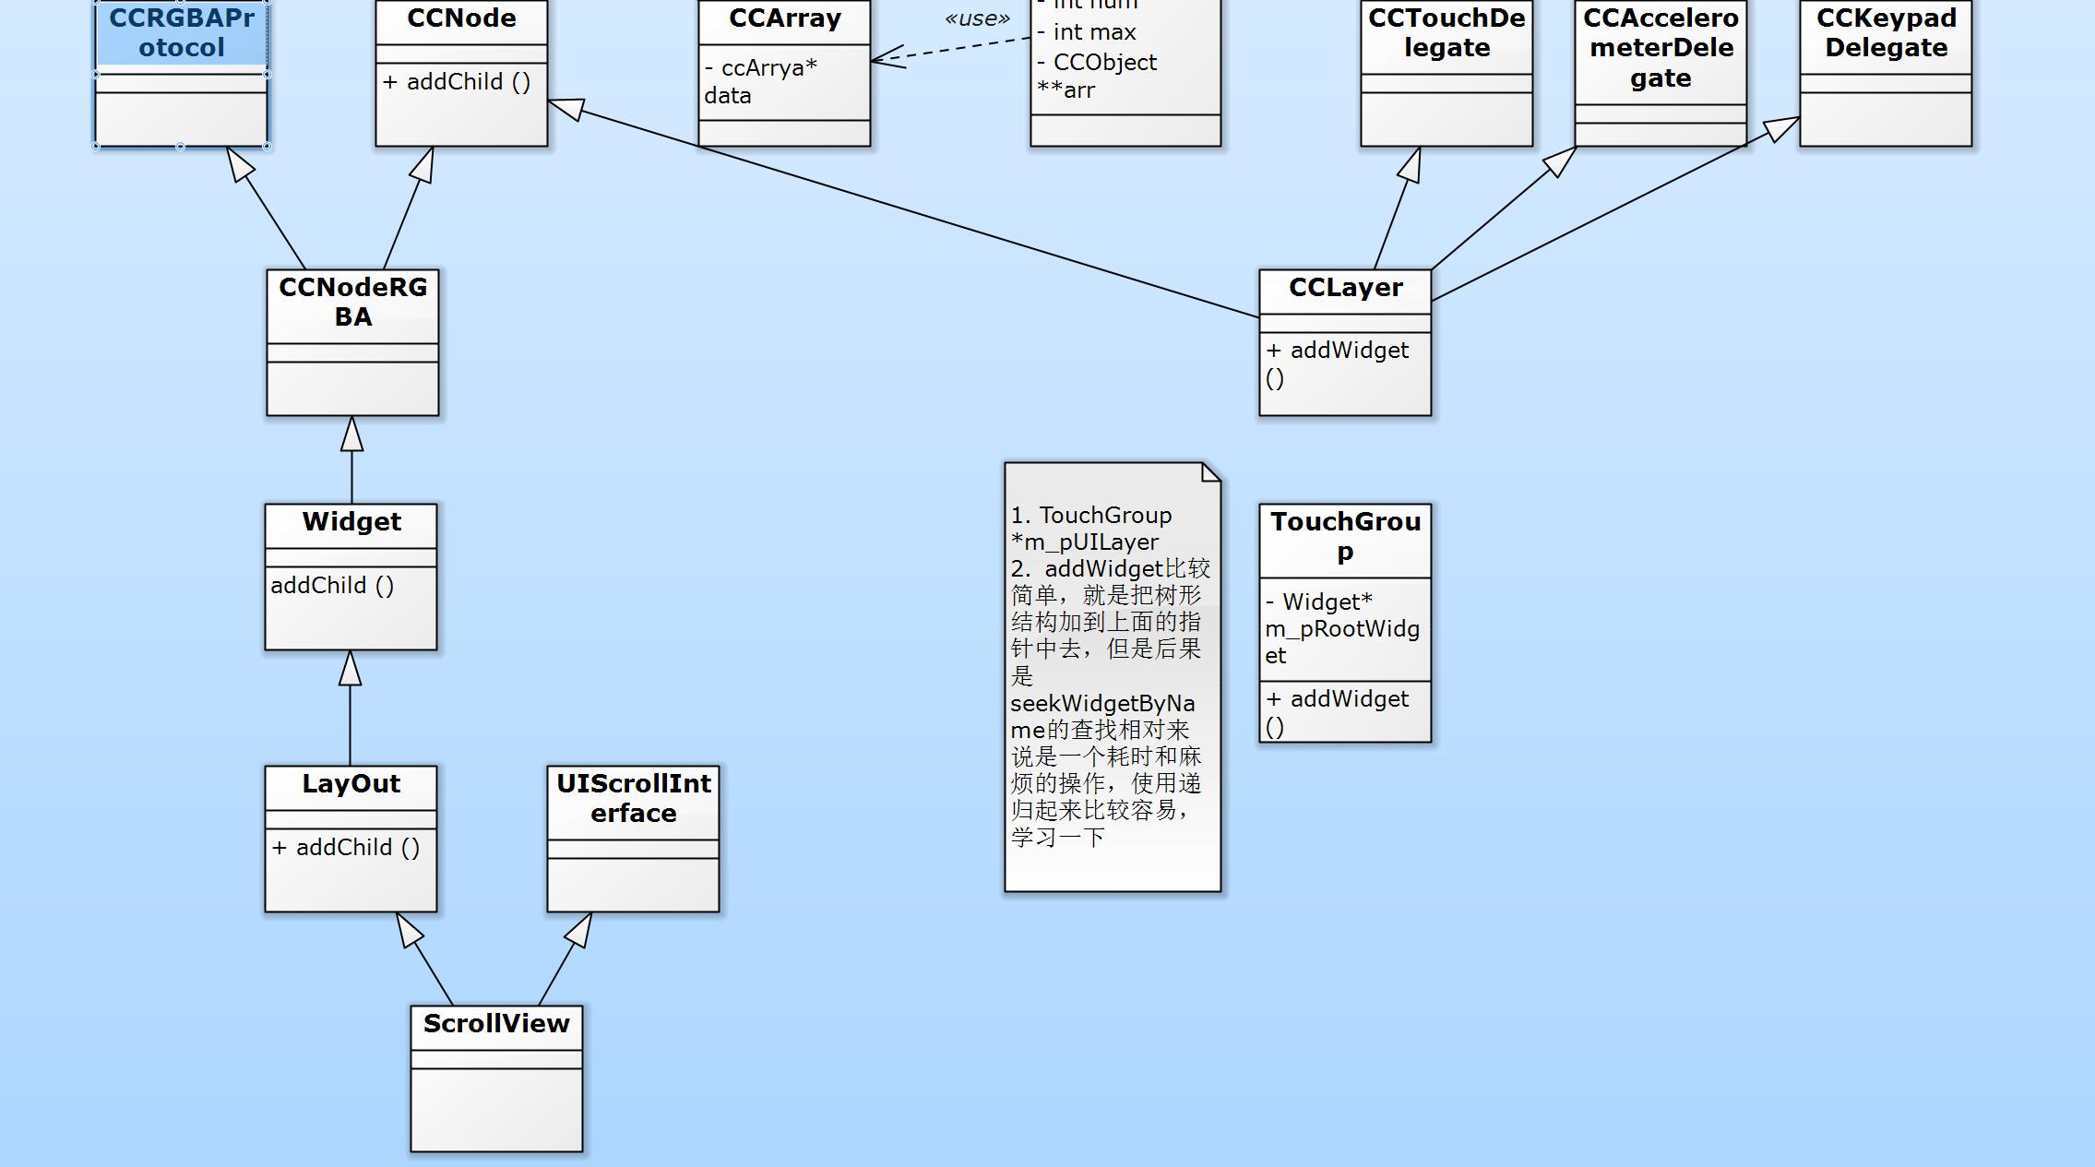This screenshot has width=2095, height=1167.
Task: Select the CCTouchDelegate class box
Action: point(1446,74)
